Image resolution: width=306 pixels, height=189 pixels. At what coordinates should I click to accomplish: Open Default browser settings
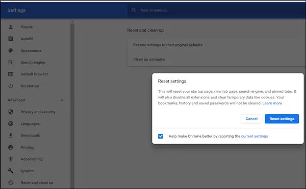click(x=34, y=74)
